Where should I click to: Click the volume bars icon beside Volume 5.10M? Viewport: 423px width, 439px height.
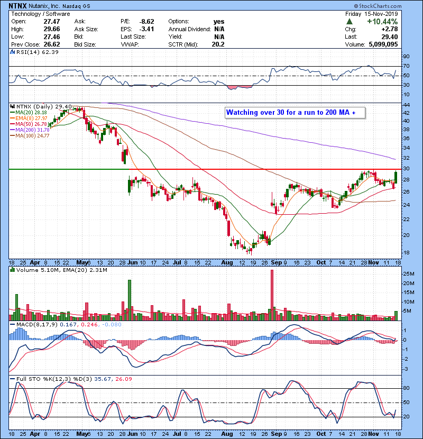coord(12,270)
